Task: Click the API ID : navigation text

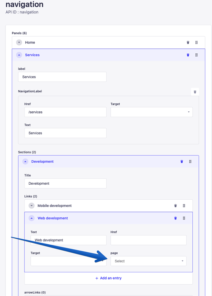Action: pyautogui.click(x=22, y=12)
